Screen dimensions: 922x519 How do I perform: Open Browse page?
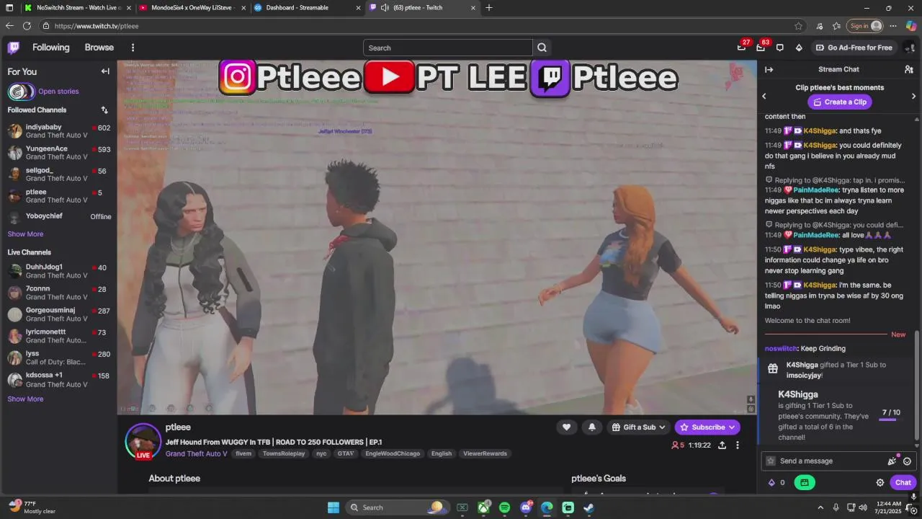pyautogui.click(x=99, y=48)
